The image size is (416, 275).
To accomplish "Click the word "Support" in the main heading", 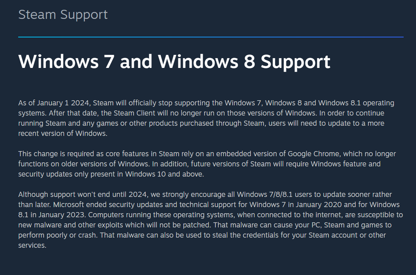I will [296, 62].
